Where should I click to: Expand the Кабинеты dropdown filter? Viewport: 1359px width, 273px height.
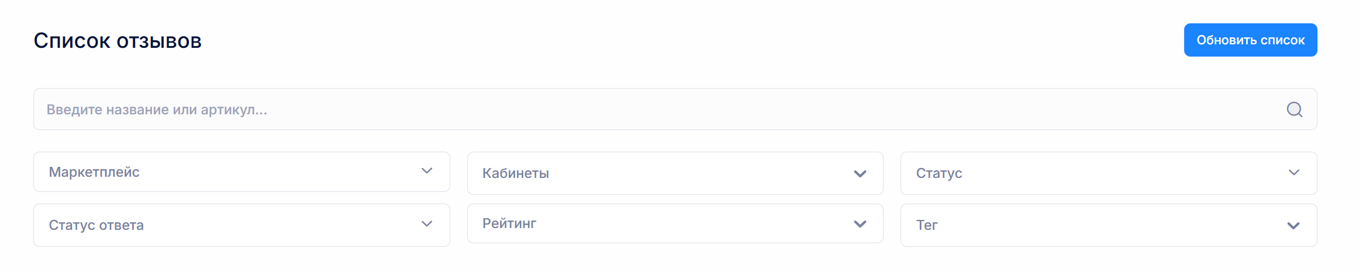pos(675,173)
